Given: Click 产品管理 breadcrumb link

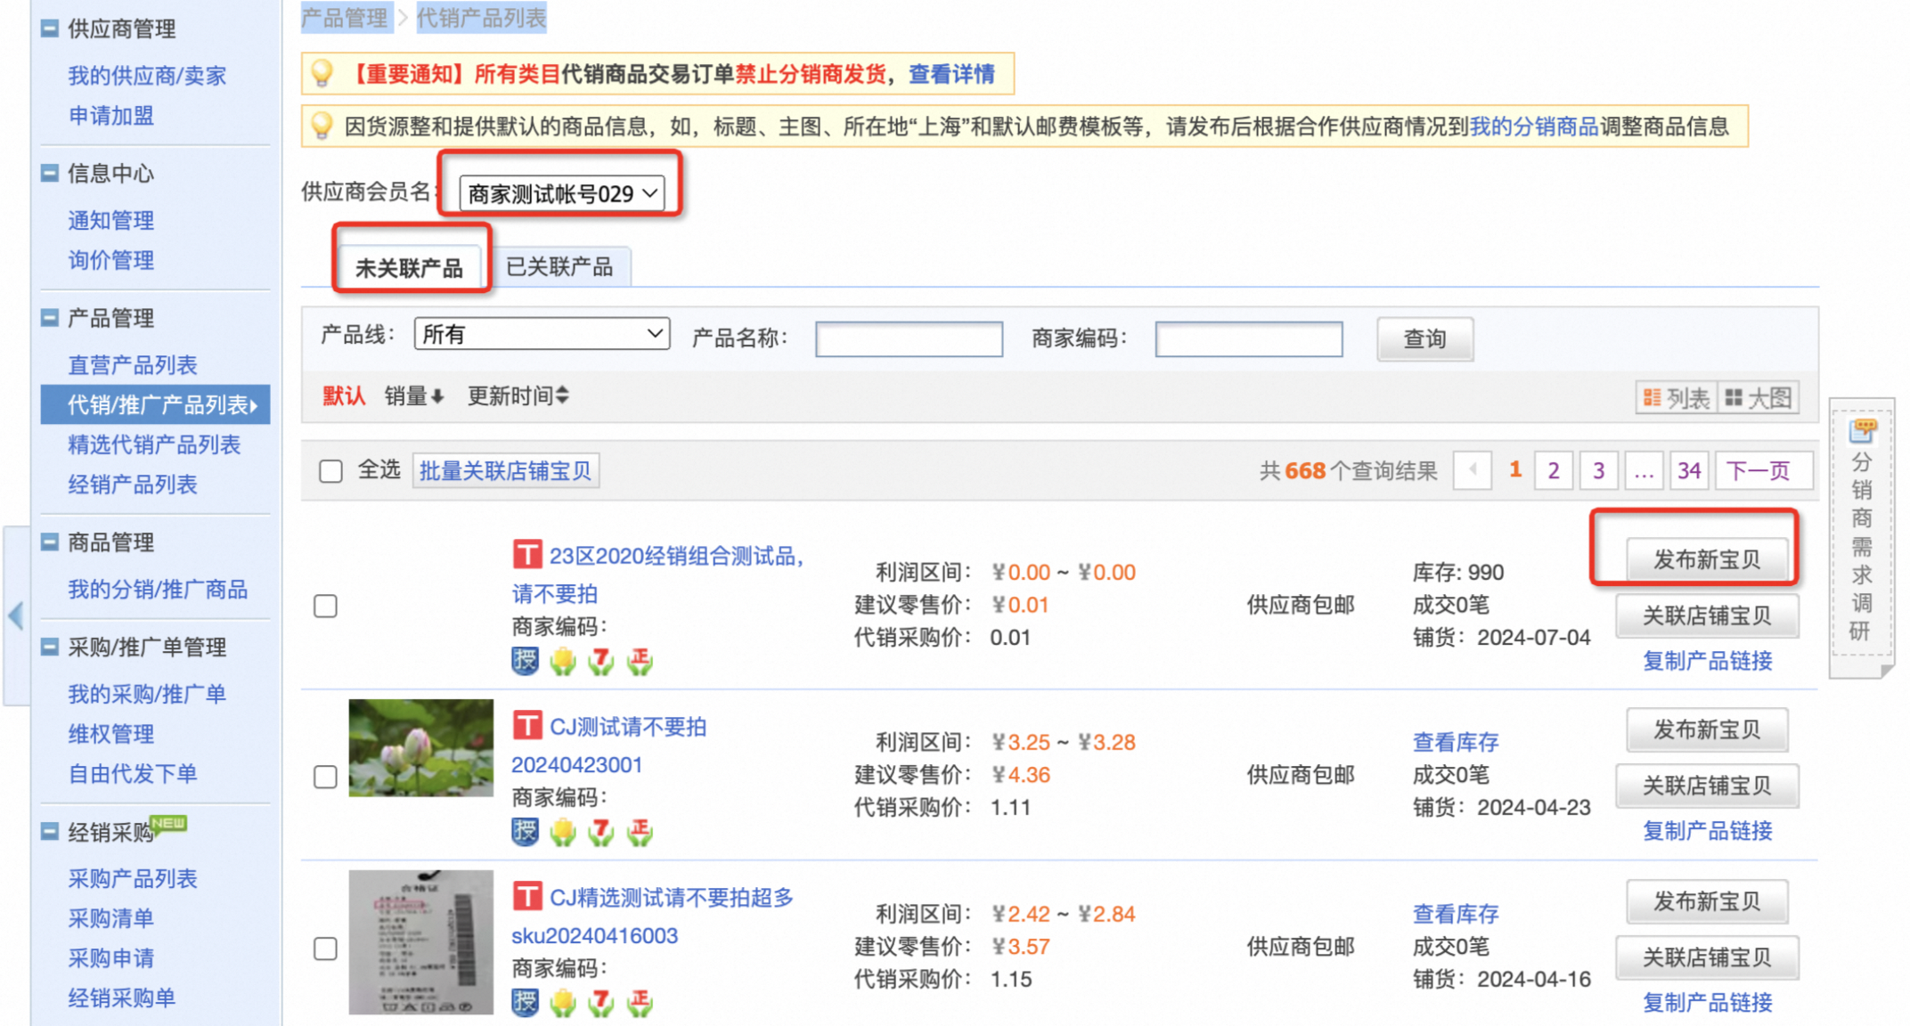Looking at the screenshot, I should tap(345, 17).
